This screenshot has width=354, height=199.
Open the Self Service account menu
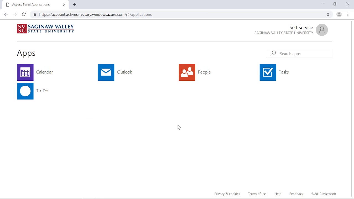click(x=301, y=27)
